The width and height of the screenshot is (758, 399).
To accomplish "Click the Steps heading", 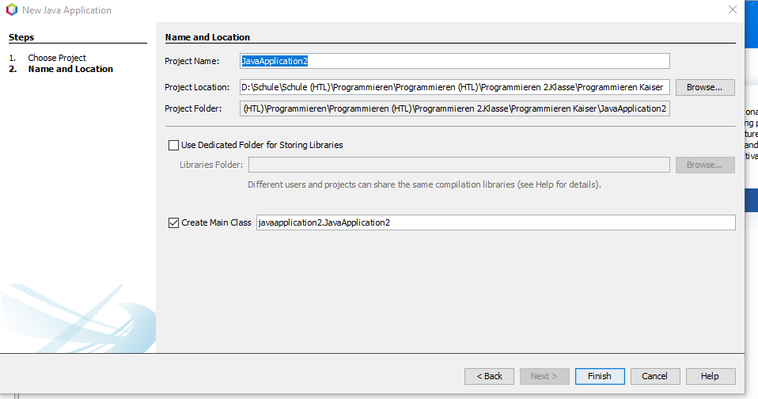I will point(21,37).
